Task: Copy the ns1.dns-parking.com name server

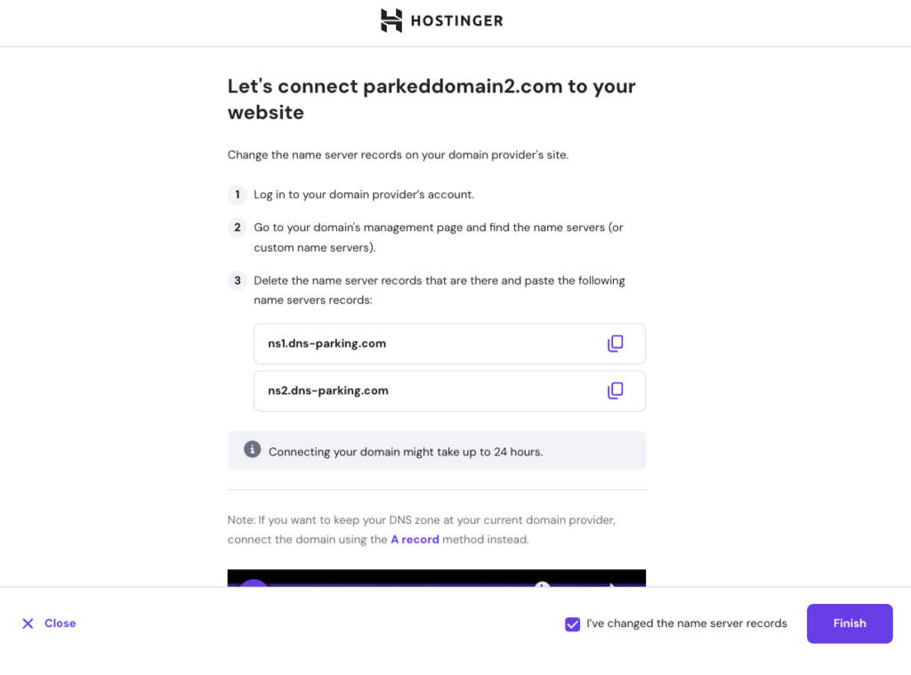Action: [616, 343]
